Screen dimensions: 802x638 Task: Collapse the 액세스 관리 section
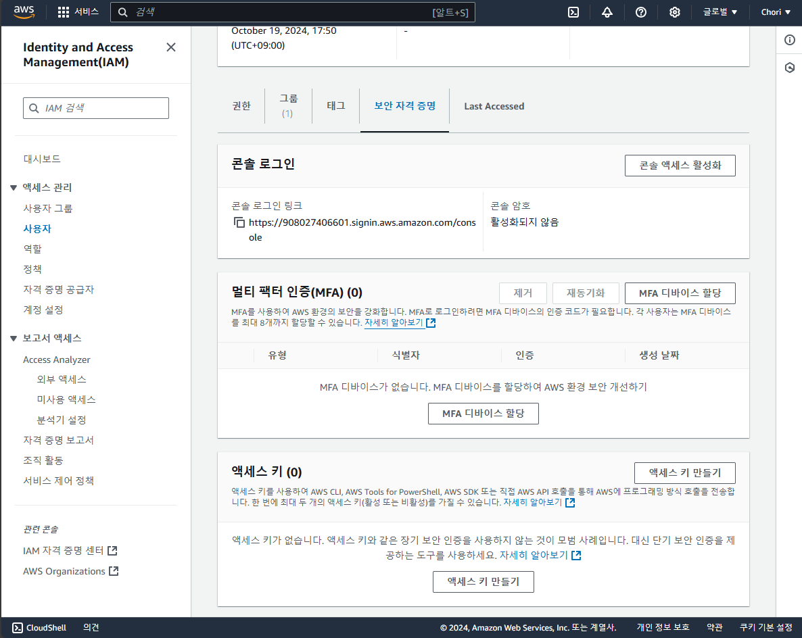[14, 188]
